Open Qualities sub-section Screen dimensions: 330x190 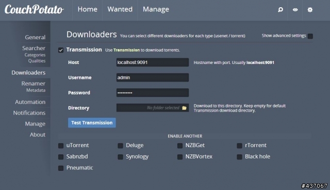37,60
